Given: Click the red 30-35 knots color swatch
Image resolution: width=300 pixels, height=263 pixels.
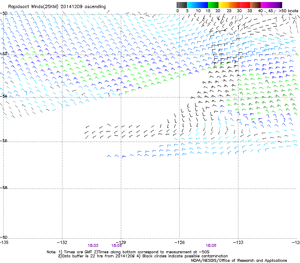Looking at the screenshot, I should point(245,5).
